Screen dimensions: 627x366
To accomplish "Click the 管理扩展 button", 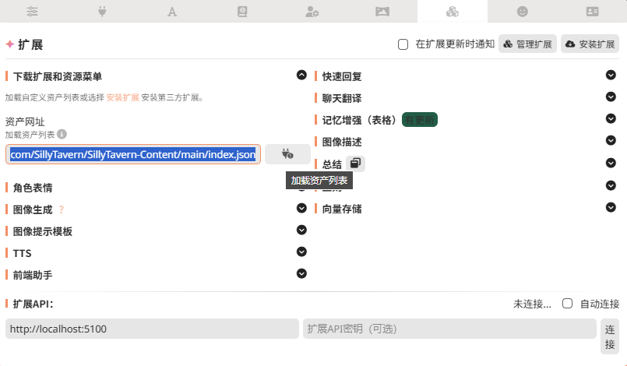I will tap(527, 44).
